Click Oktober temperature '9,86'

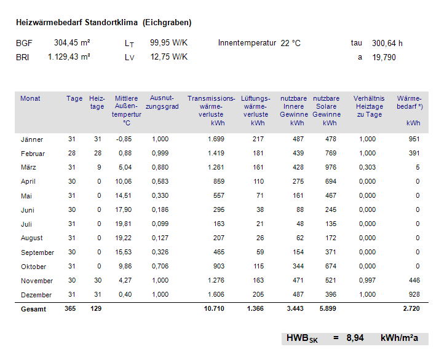pyautogui.click(x=125, y=267)
